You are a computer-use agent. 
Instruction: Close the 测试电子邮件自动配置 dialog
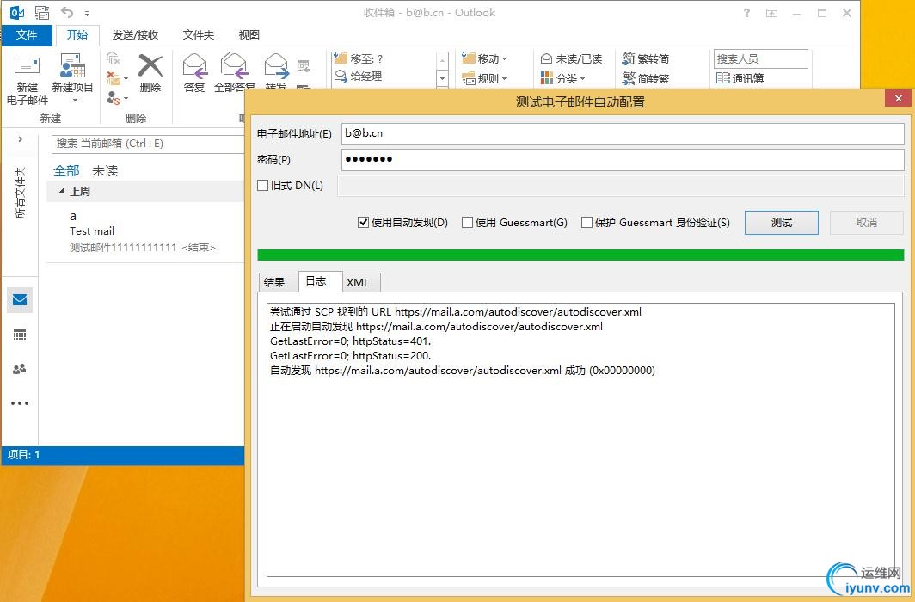[x=899, y=99]
